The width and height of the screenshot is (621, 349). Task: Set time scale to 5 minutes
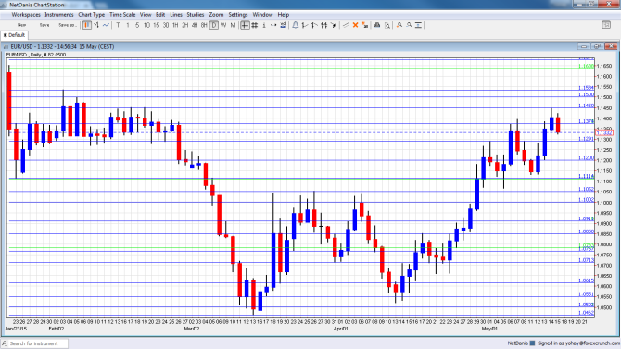click(x=137, y=25)
